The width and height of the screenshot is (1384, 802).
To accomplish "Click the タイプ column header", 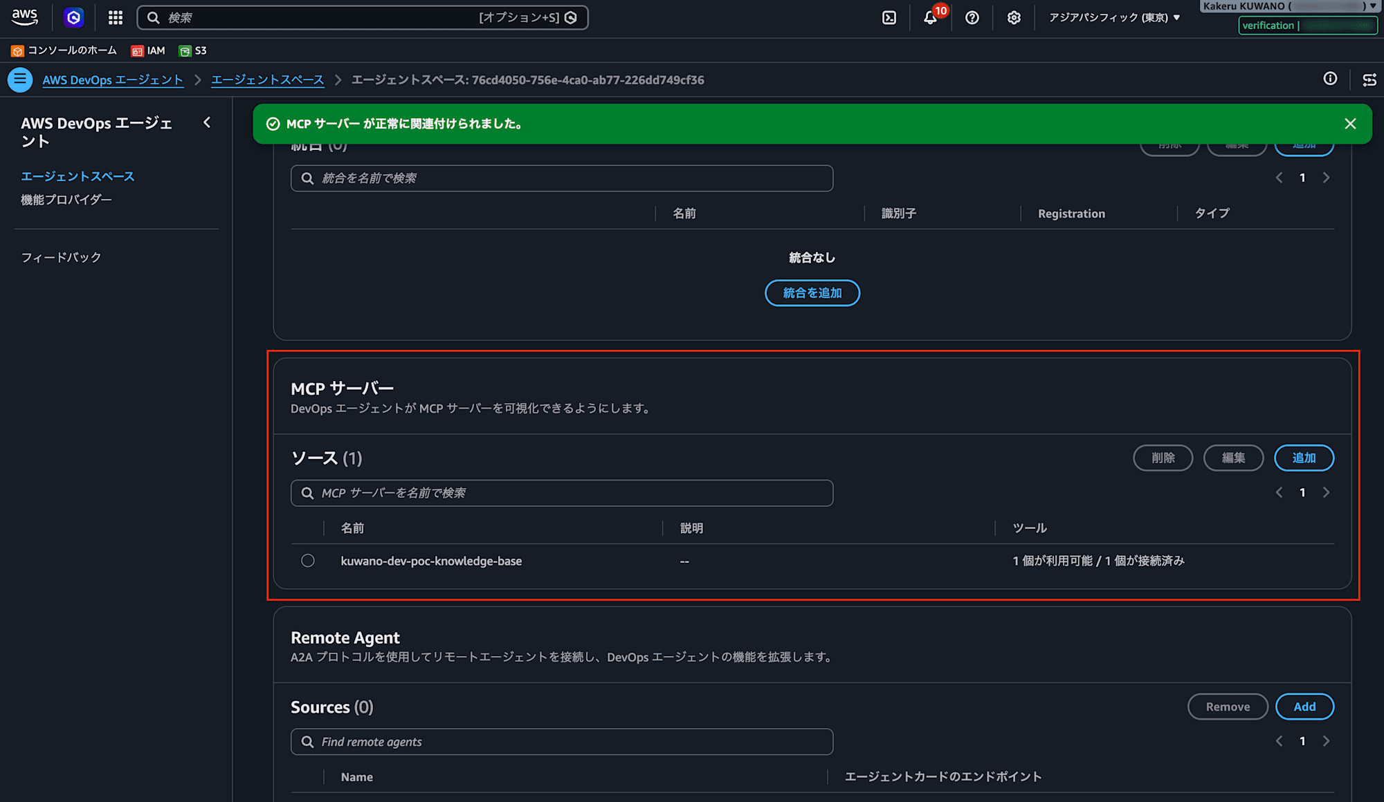I will (x=1212, y=214).
